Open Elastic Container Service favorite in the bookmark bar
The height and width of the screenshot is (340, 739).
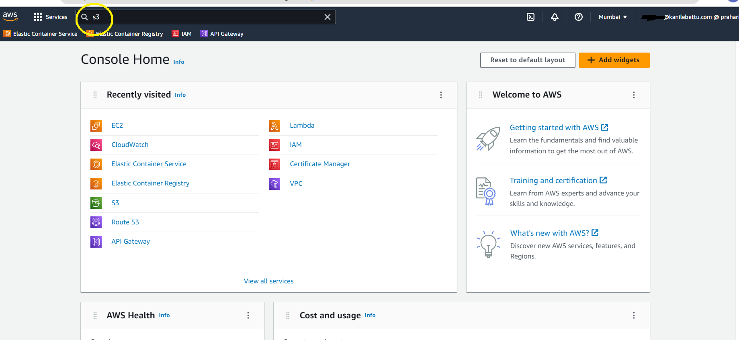[41, 34]
